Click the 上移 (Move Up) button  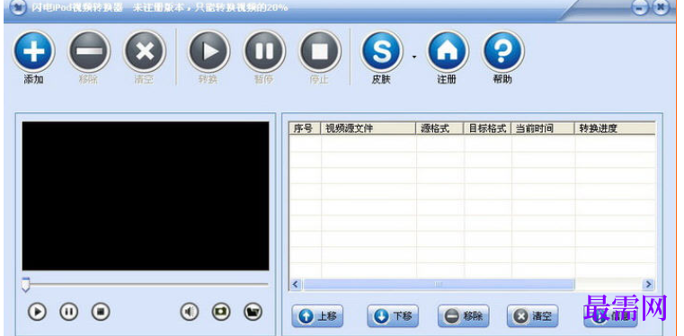(x=317, y=316)
